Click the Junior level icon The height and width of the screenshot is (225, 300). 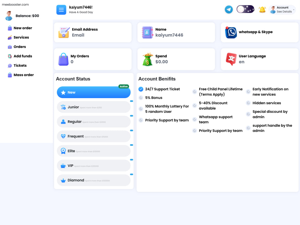tap(63, 107)
